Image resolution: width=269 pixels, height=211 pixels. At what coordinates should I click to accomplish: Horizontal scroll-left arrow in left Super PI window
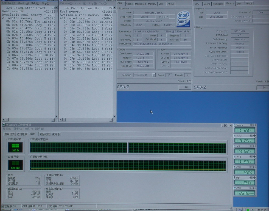click(4, 120)
